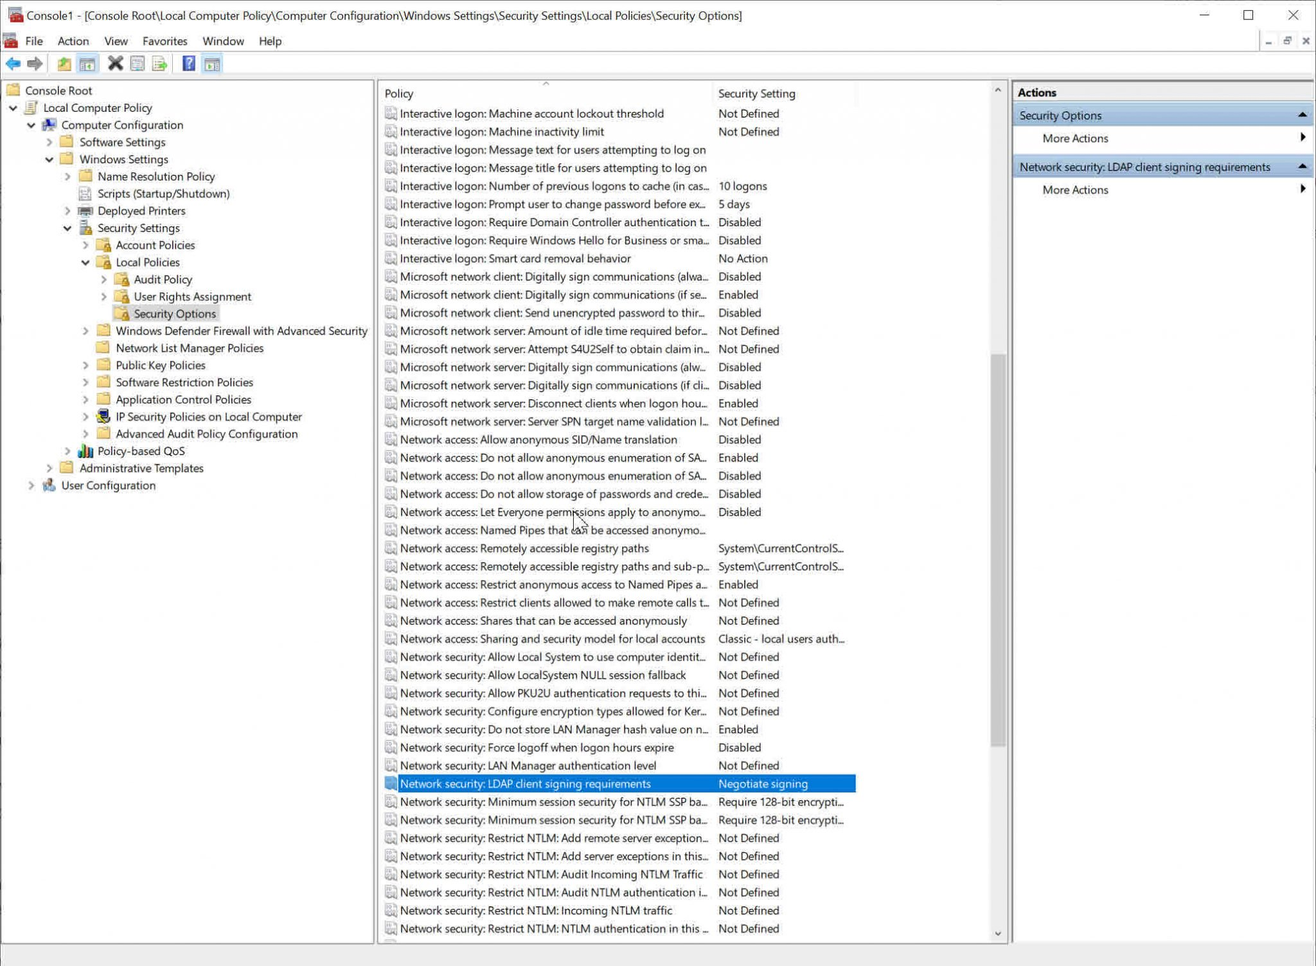Open the Favorites menu

coord(164,41)
